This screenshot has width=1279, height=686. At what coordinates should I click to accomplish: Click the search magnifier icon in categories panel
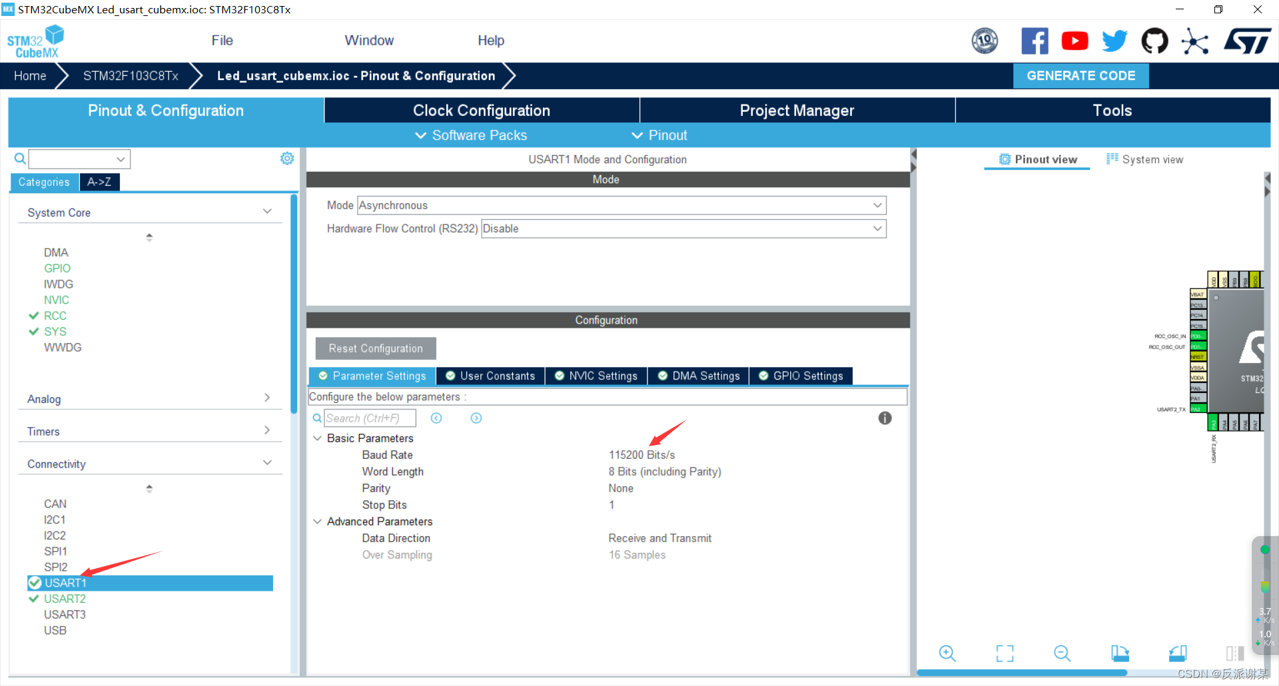pos(20,159)
